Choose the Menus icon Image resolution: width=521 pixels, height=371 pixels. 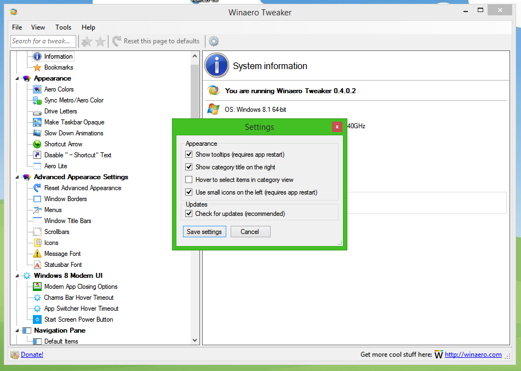point(37,210)
